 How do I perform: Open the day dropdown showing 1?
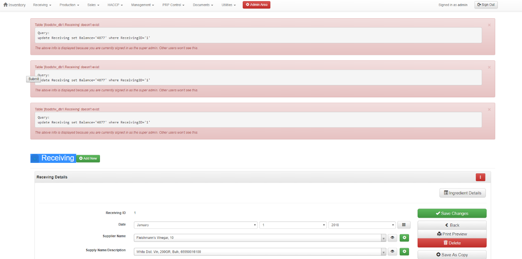click(293, 225)
